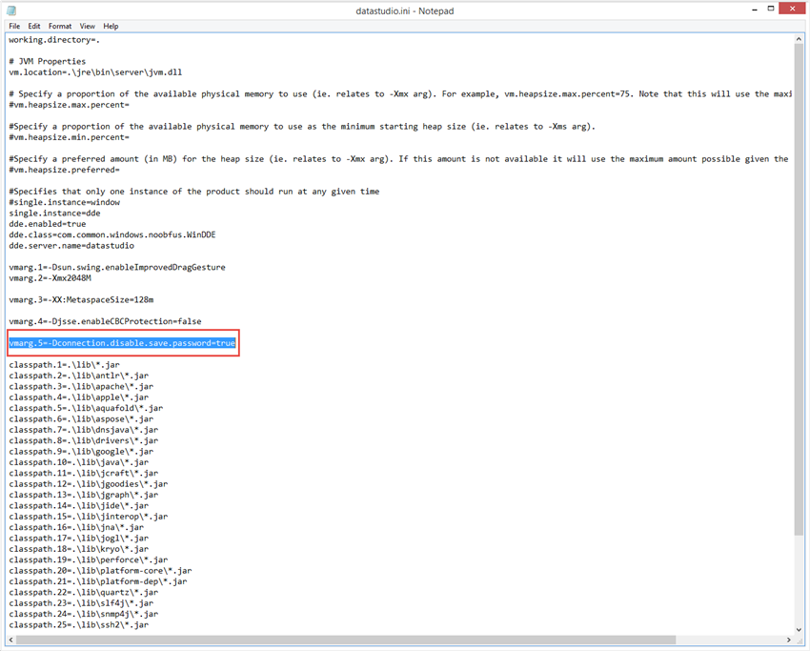Open the View menu
This screenshot has height=651, width=810.
click(x=88, y=26)
